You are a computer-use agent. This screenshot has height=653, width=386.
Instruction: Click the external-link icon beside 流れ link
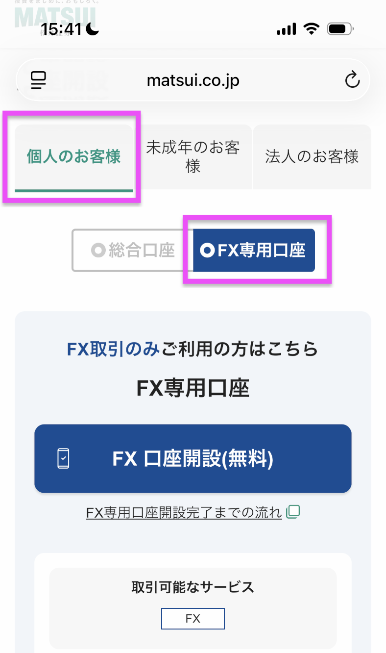293,512
